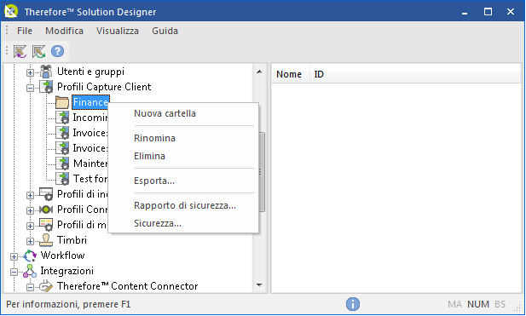Click the Profili Capture Client icon
The height and width of the screenshot is (316, 526).
[x=46, y=87]
